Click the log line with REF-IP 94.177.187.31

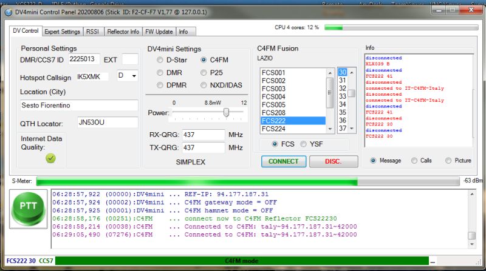[160, 194]
